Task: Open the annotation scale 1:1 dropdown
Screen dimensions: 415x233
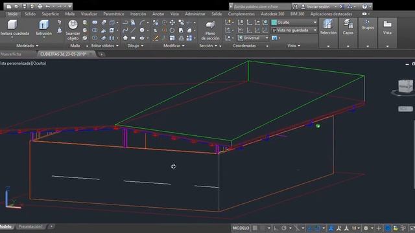Action: click(x=356, y=228)
